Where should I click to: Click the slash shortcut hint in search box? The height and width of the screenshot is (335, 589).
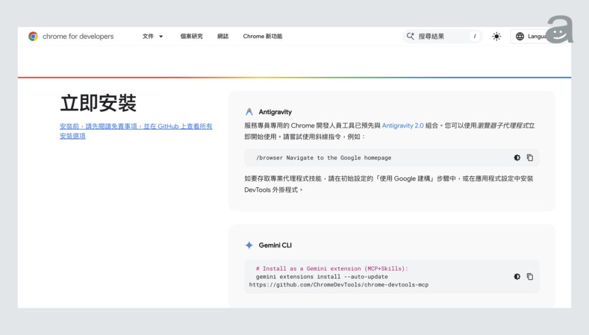[475, 36]
